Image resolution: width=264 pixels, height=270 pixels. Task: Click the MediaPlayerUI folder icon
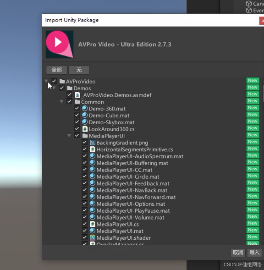(85, 136)
